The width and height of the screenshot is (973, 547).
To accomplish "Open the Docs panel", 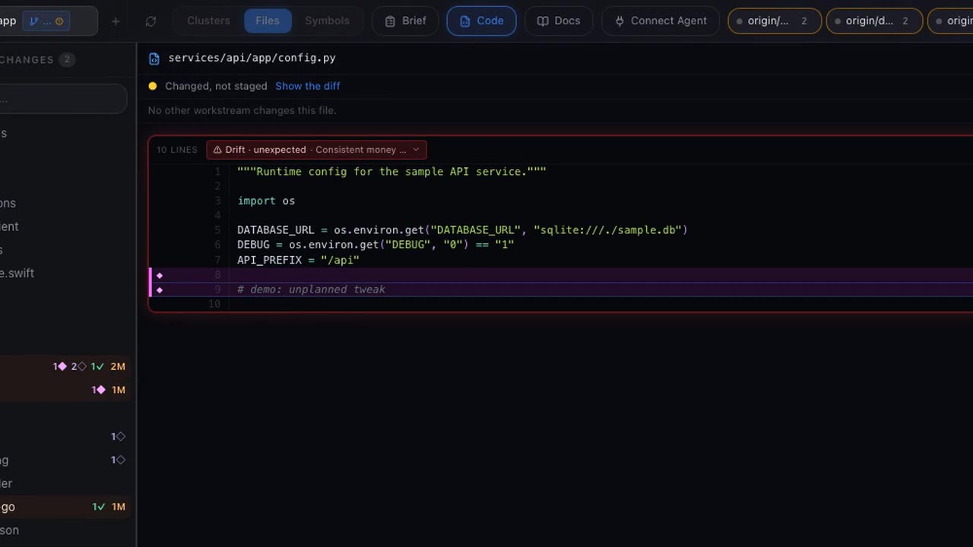I will (x=559, y=21).
